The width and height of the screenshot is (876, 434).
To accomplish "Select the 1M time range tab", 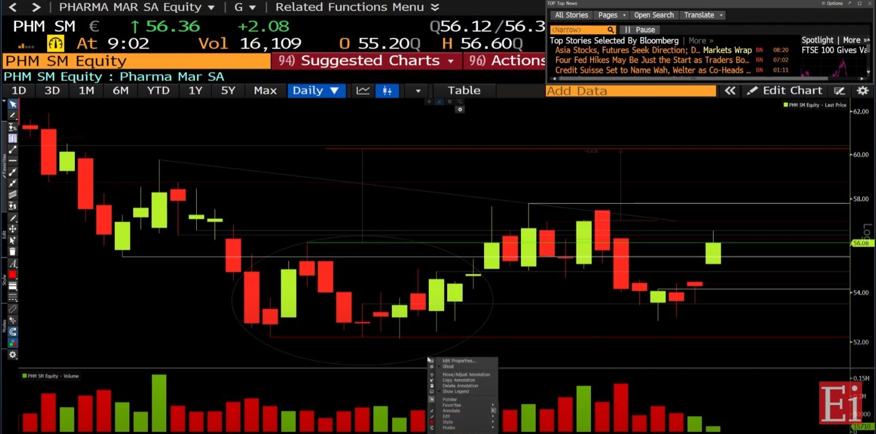I will tap(86, 90).
